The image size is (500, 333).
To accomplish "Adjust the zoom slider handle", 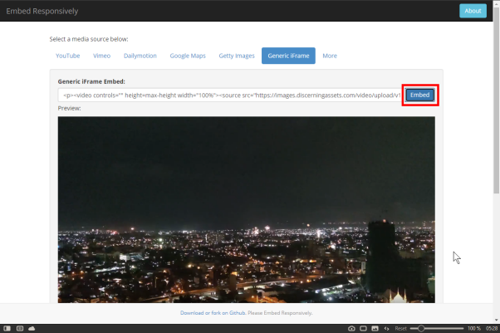I will 421,328.
